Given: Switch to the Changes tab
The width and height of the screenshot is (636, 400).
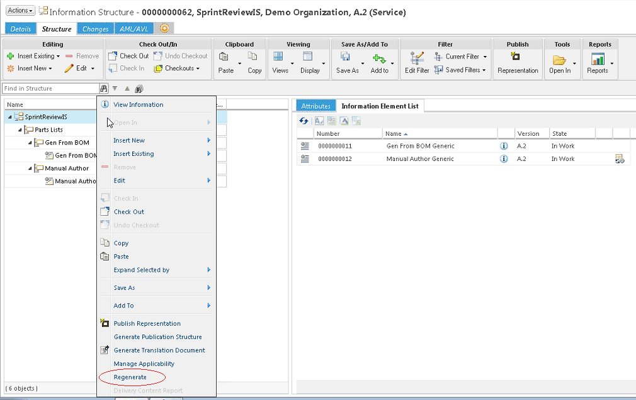Looking at the screenshot, I should (x=95, y=29).
